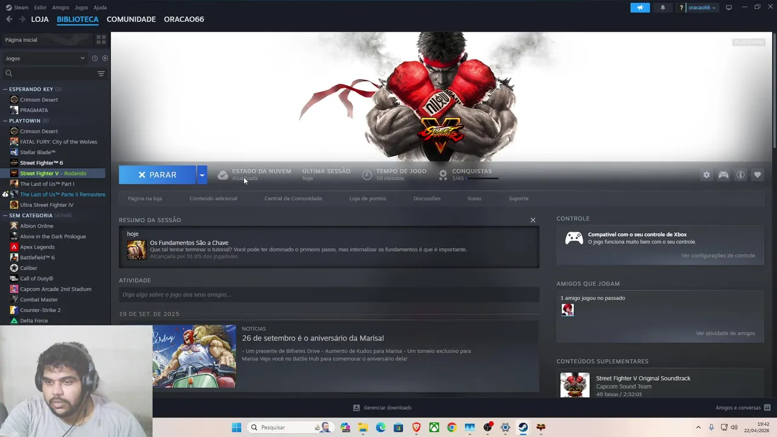This screenshot has width=777, height=437.
Task: Click the activity text input field
Action: 329,294
